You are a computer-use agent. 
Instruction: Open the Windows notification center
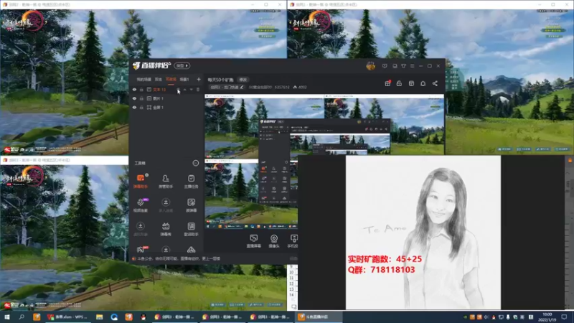coord(565,317)
